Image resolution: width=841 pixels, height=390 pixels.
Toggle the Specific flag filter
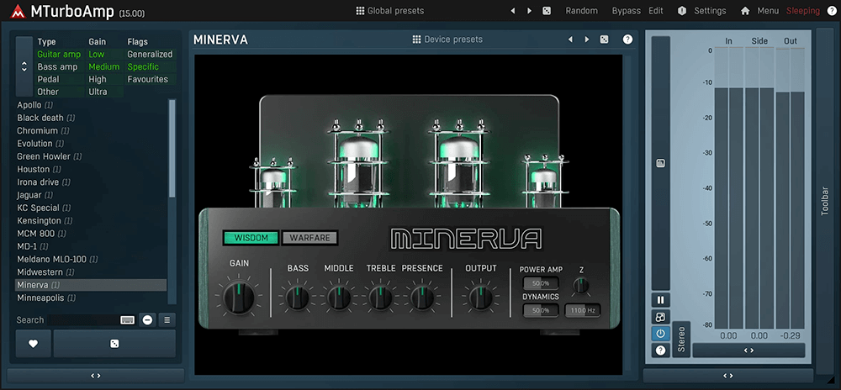click(x=143, y=67)
